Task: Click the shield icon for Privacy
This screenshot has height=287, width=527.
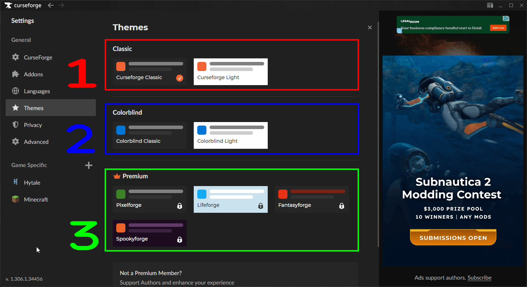Action: pos(15,125)
